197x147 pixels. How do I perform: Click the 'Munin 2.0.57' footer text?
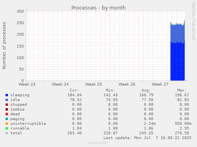(x=98, y=143)
